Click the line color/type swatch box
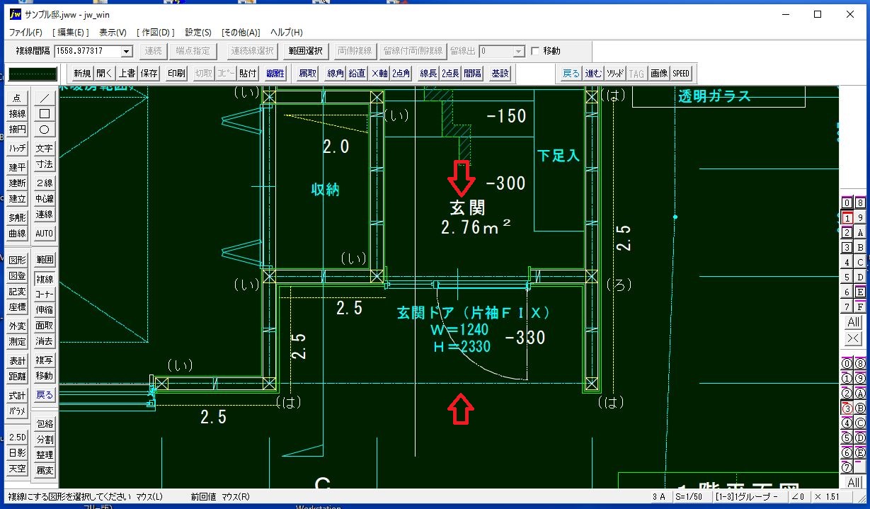The image size is (870, 509). coord(33,74)
